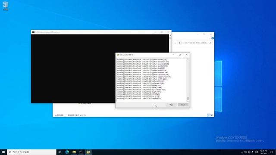Expand the File Explorer ribbon chevron
Screen dimensions: 276x155
pos(210,38)
